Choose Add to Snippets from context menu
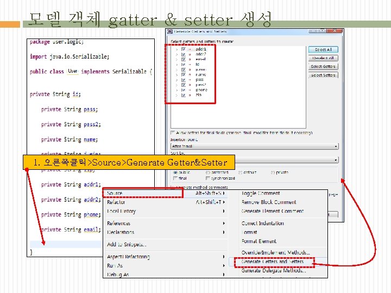Screen dimensions: 391x293 pos(166,244)
